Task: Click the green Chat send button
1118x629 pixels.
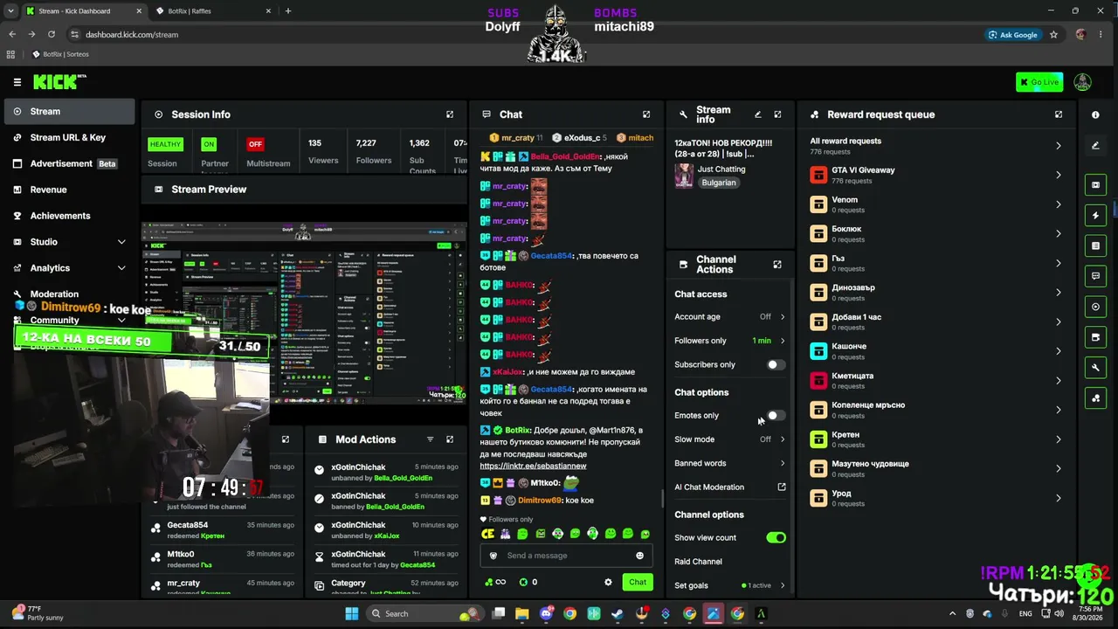Action: tap(638, 582)
